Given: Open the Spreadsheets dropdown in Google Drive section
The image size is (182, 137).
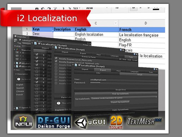Looking at the screenshot, I should [x=124, y=98].
